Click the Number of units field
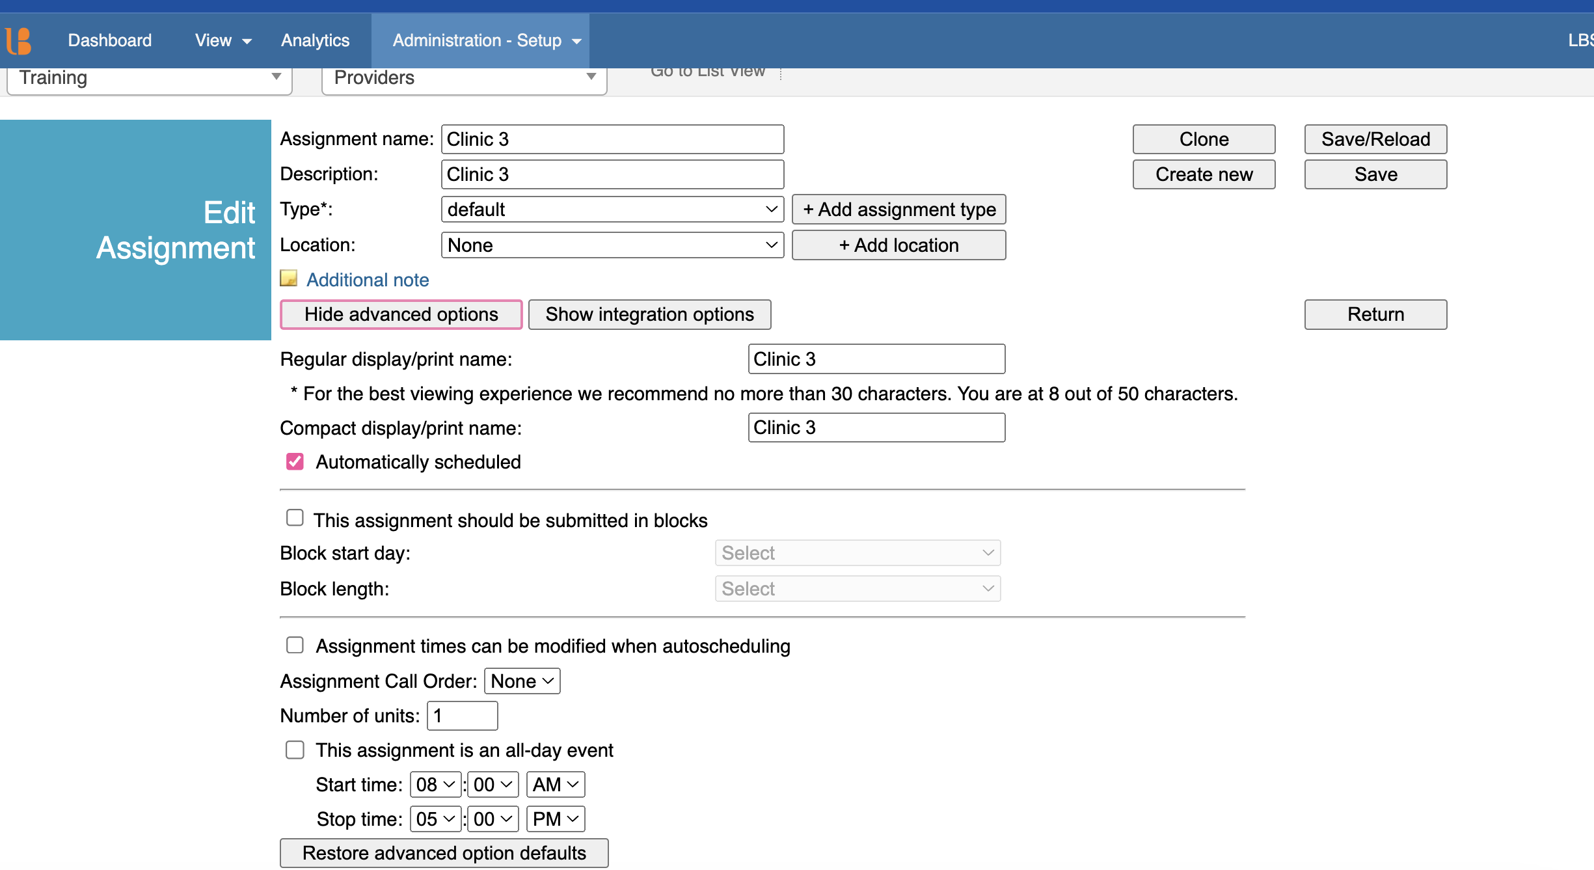The width and height of the screenshot is (1594, 870). click(x=462, y=715)
